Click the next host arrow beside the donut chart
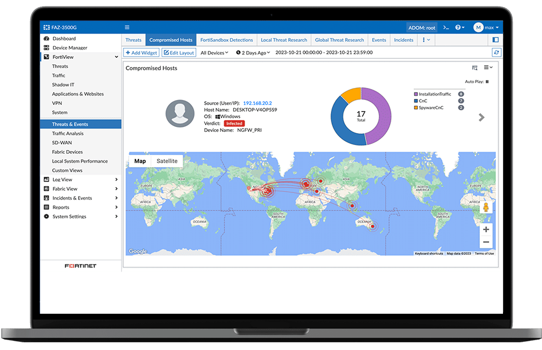This screenshot has height=350, width=542. [481, 117]
